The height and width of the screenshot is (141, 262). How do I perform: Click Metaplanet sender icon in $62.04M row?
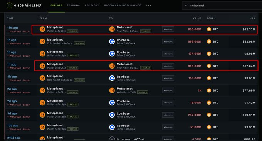[42, 66]
